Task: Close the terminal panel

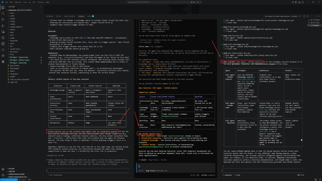Action: click(x=319, y=16)
